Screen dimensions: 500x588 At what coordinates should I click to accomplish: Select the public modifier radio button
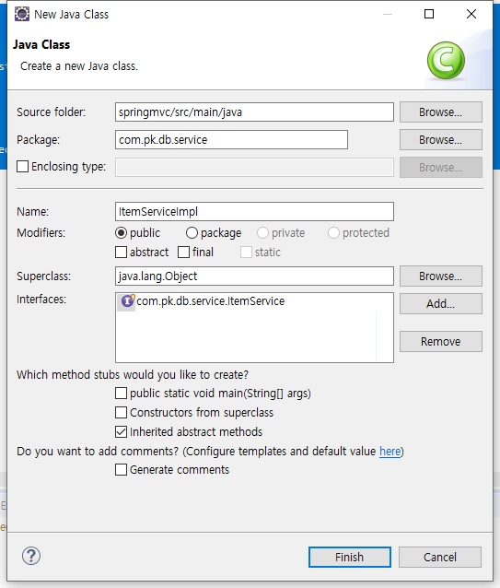pos(121,233)
